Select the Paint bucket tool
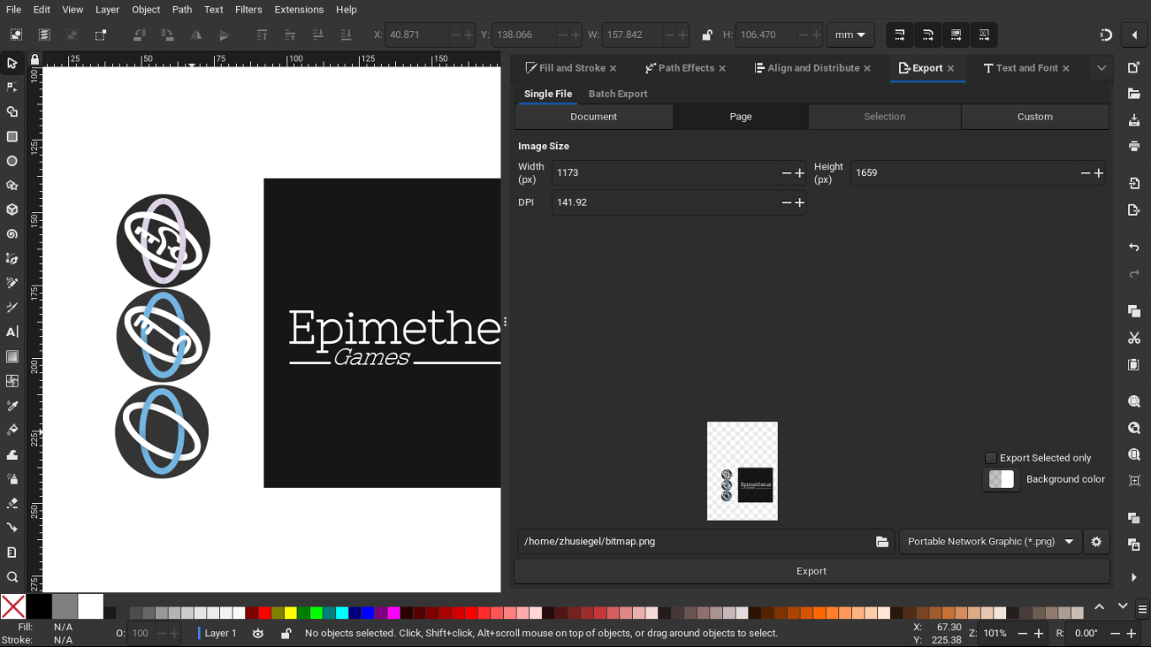 [x=12, y=430]
